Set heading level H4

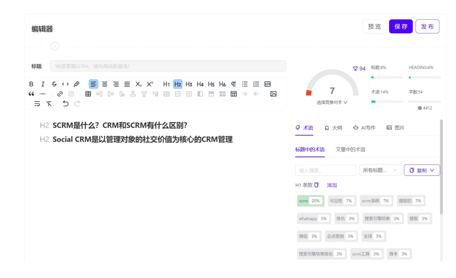coord(200,84)
